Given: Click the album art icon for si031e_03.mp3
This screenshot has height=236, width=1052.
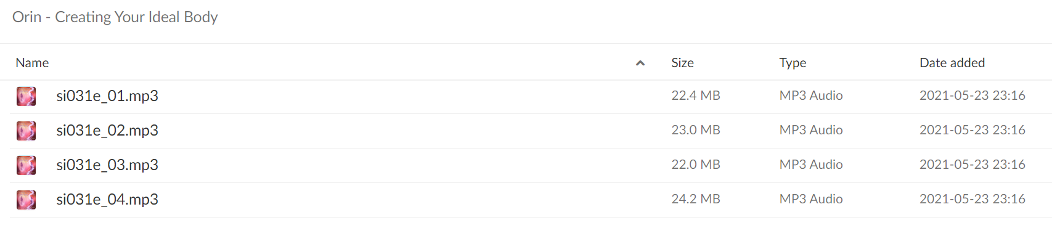Looking at the screenshot, I should click(26, 165).
